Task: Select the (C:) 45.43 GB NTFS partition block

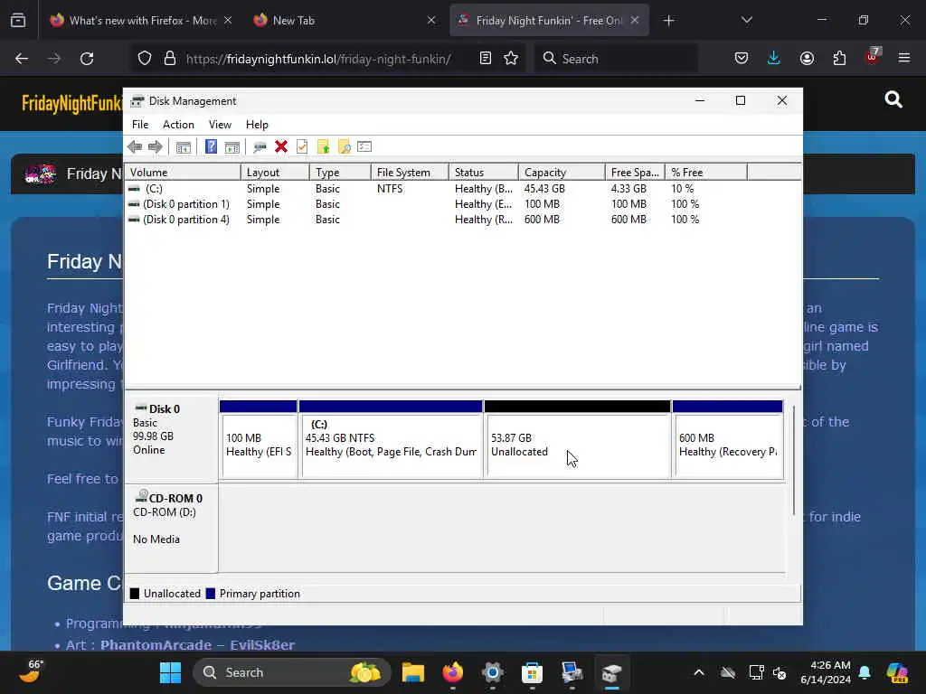Action: pos(391,440)
